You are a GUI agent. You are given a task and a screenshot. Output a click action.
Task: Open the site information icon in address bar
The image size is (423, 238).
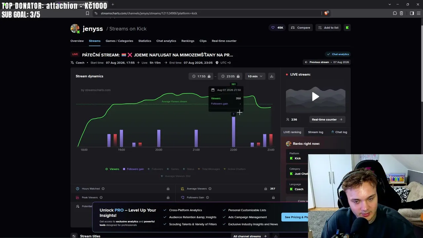click(x=96, y=13)
